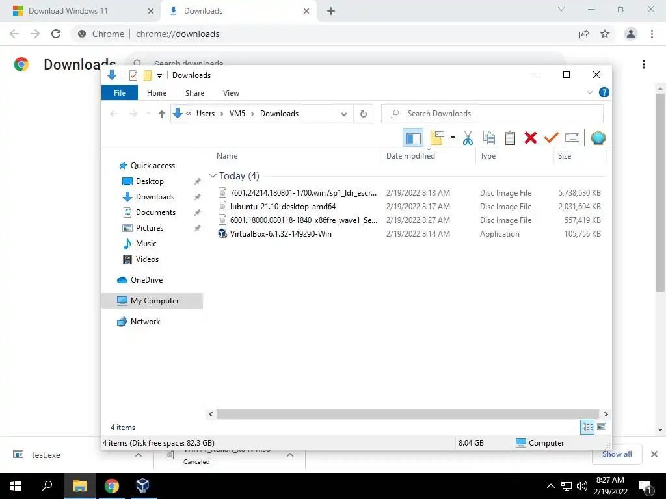Click the Copy icon in toolbar
This screenshot has height=499, width=666.
click(489, 138)
